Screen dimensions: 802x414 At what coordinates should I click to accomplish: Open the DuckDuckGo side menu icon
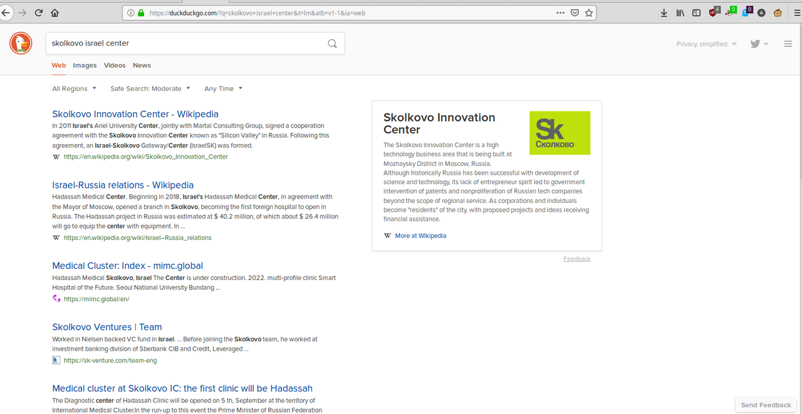(x=788, y=43)
